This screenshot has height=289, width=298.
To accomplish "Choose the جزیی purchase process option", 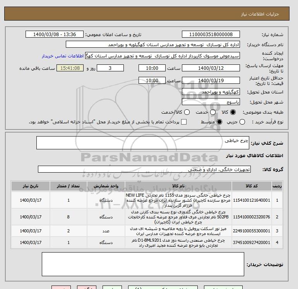I will pyautogui.click(x=242, y=122).
